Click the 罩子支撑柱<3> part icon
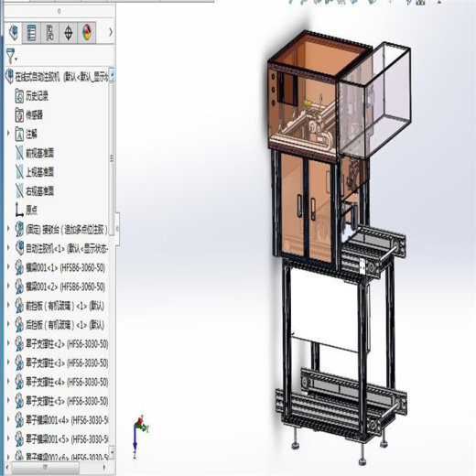This screenshot has width=476, height=476. (x=19, y=362)
